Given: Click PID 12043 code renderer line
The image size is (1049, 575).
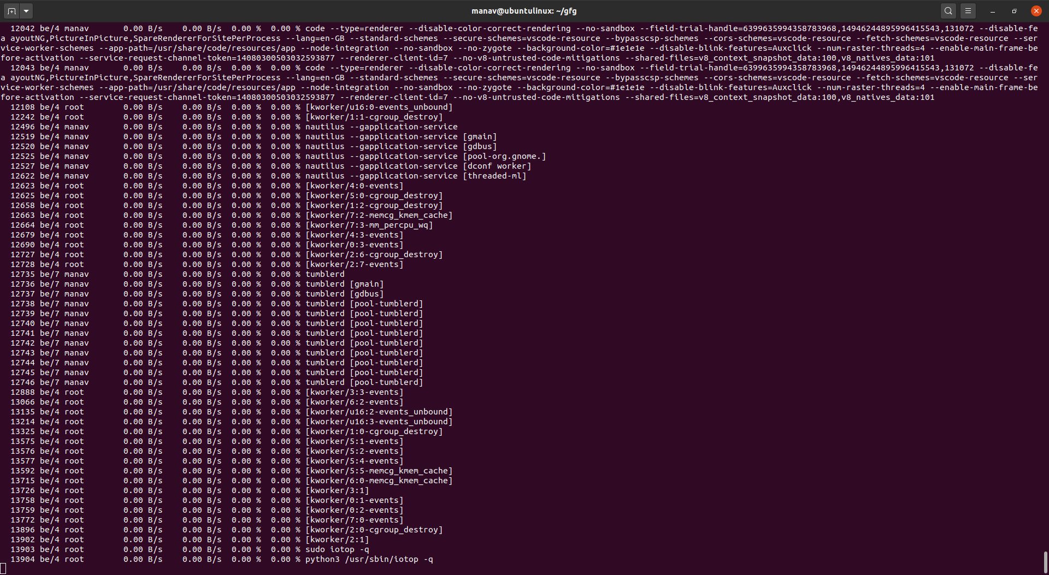Looking at the screenshot, I should 524,68.
